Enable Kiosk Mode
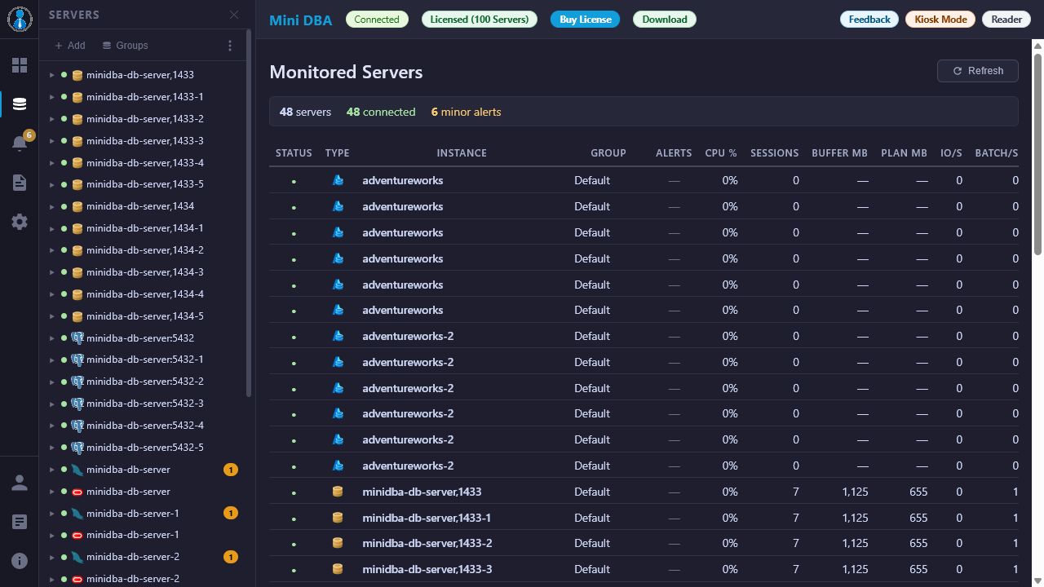 tap(940, 20)
